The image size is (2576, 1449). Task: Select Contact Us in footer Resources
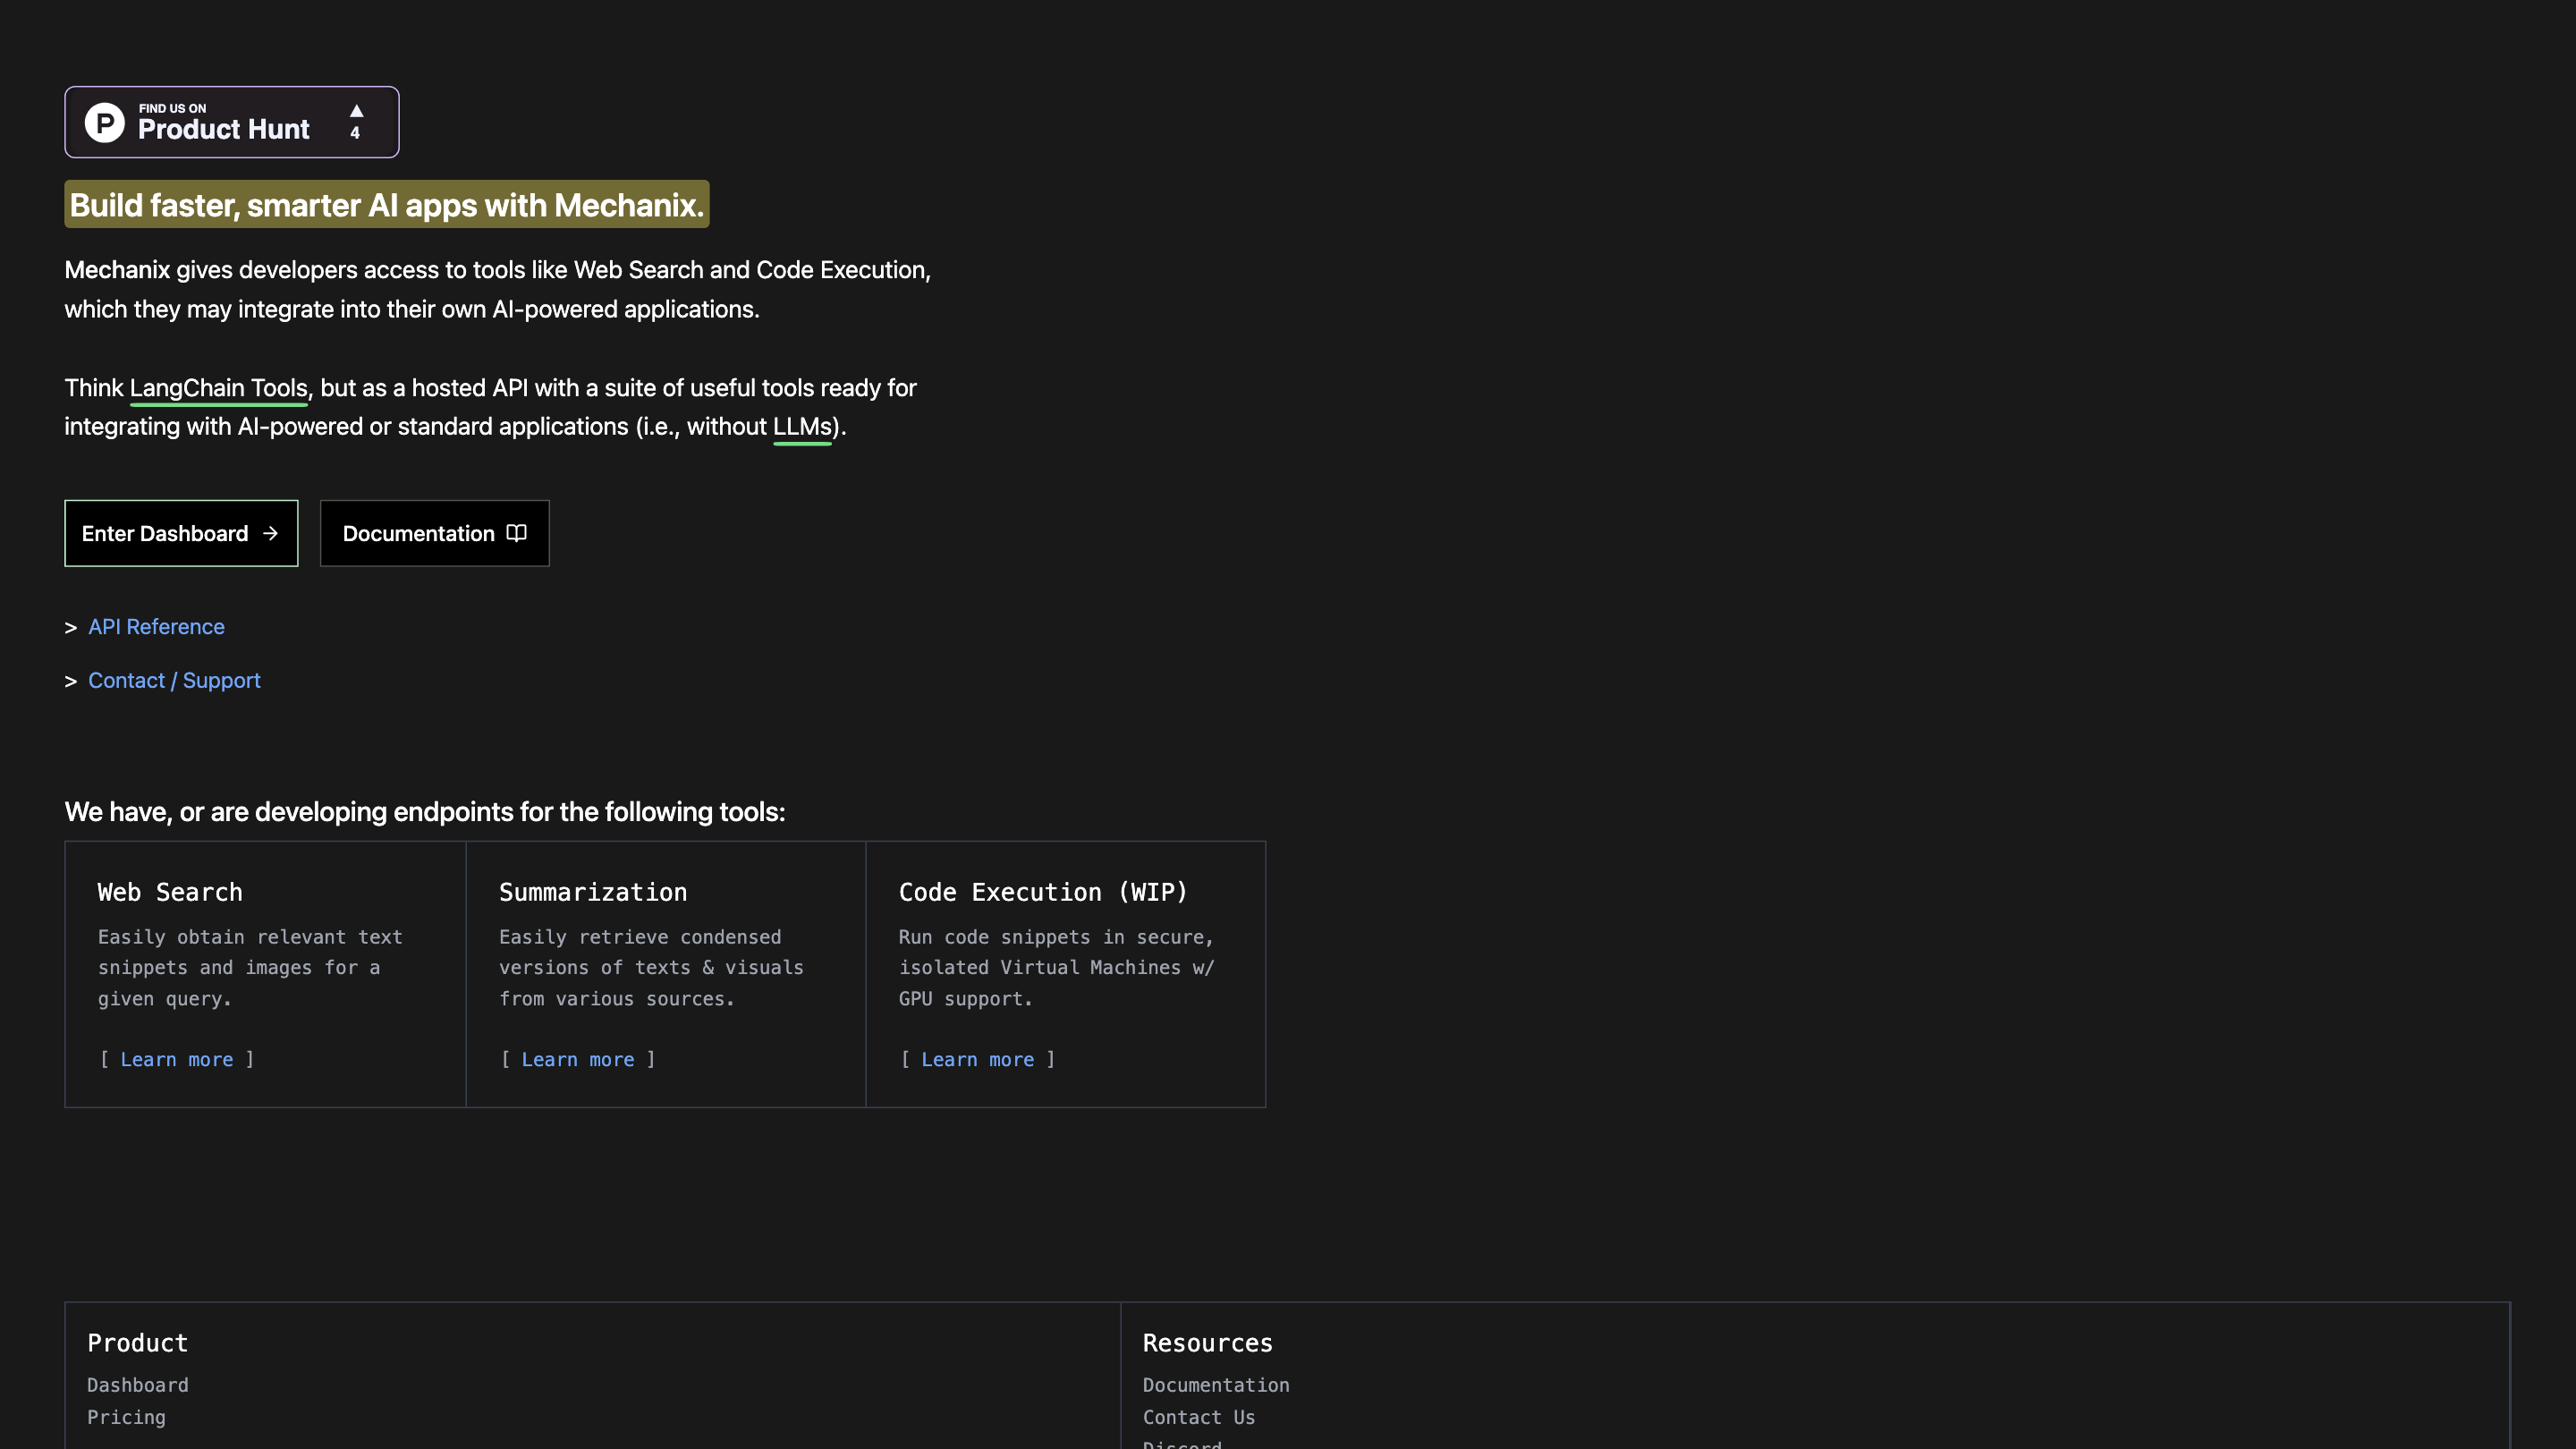coord(1198,1417)
